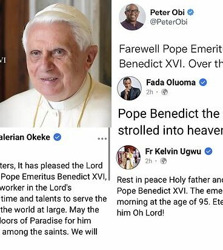The width and height of the screenshot is (223, 250).
Task: Click the Peter Obi display name
Action: coord(167,12)
